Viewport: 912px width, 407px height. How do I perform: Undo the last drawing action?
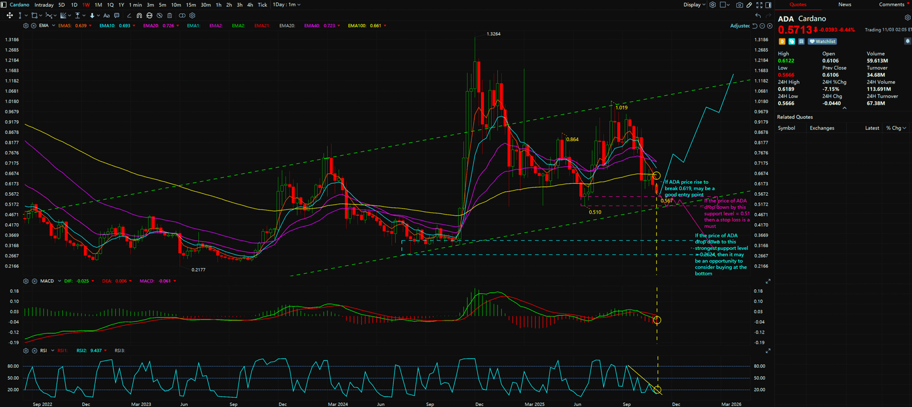[x=758, y=15]
